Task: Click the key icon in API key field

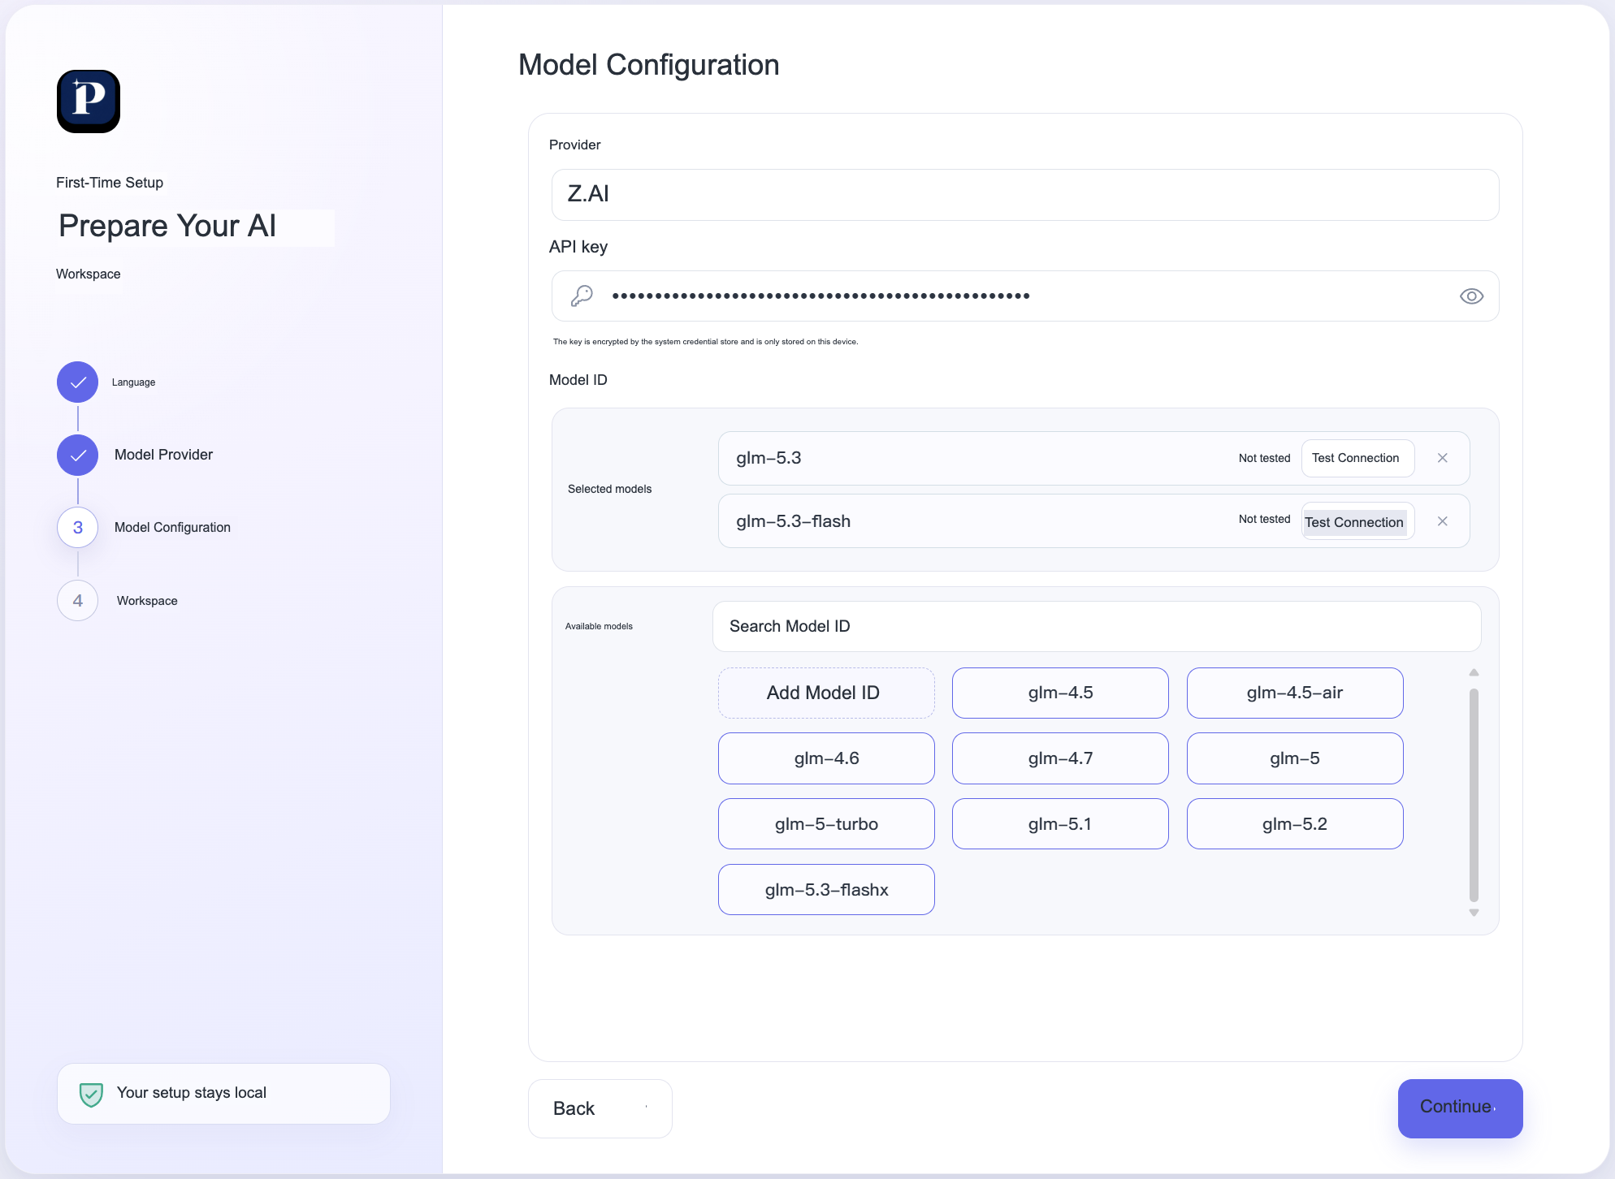Action: point(582,296)
